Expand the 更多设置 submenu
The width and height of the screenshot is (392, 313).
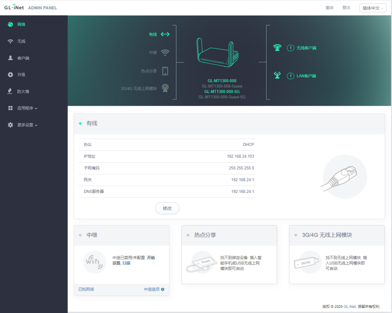point(27,125)
